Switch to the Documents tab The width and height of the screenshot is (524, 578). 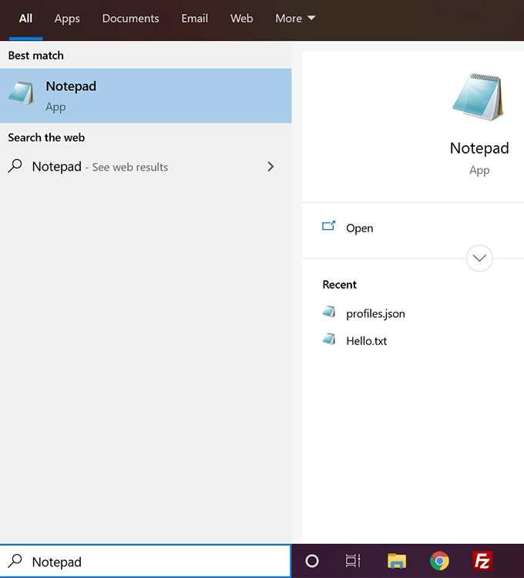tap(131, 19)
